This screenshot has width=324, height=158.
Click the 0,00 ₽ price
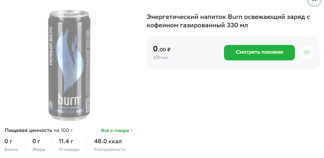[x=162, y=49]
